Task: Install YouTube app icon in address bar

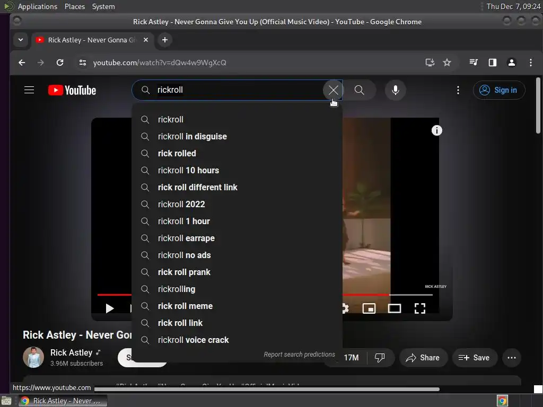Action: (430, 63)
